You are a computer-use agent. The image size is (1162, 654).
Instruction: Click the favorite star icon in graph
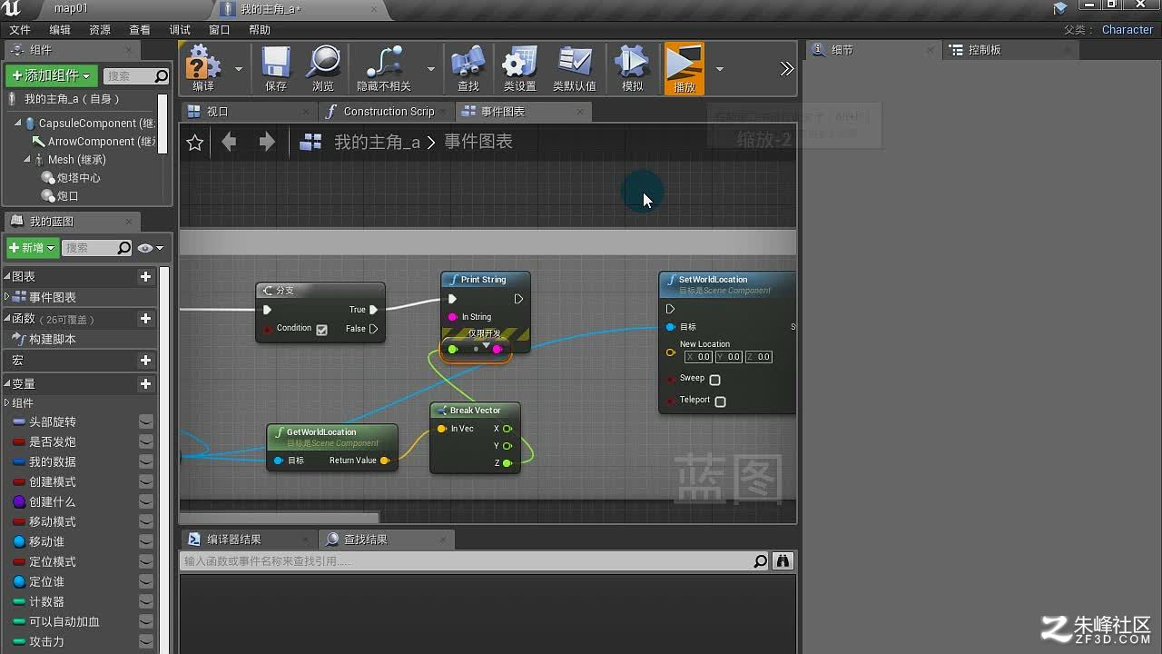click(x=195, y=143)
